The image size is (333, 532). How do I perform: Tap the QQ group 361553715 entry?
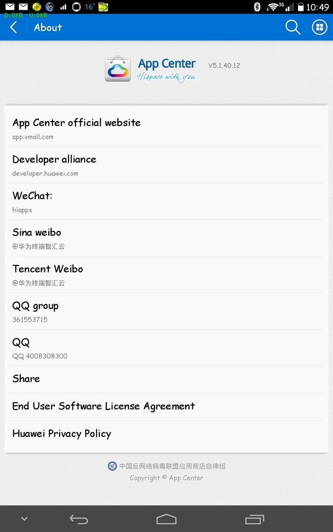[167, 311]
